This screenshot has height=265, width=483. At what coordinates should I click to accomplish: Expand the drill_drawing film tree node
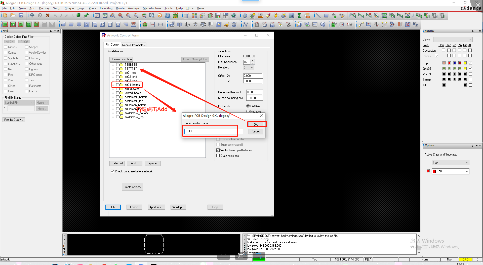[113, 89]
